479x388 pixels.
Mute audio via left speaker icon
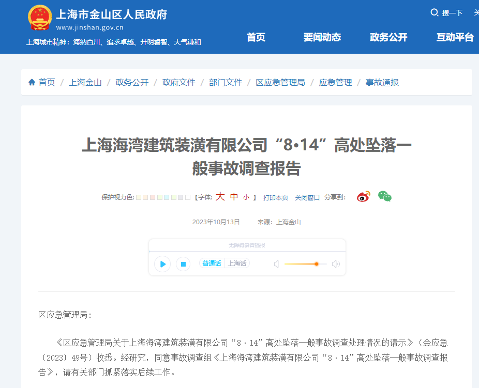coord(276,264)
